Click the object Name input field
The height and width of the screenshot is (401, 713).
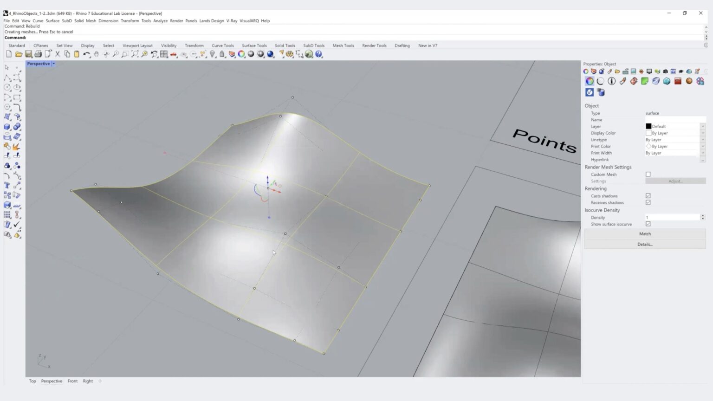pyautogui.click(x=675, y=120)
